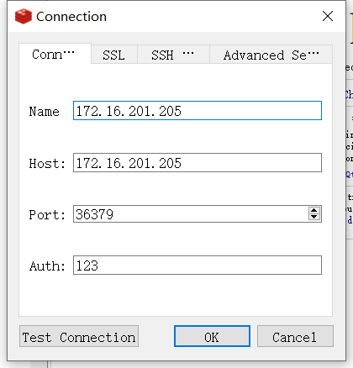The width and height of the screenshot is (353, 368).
Task: Close the Connection dialog with the X
Action: [328, 16]
